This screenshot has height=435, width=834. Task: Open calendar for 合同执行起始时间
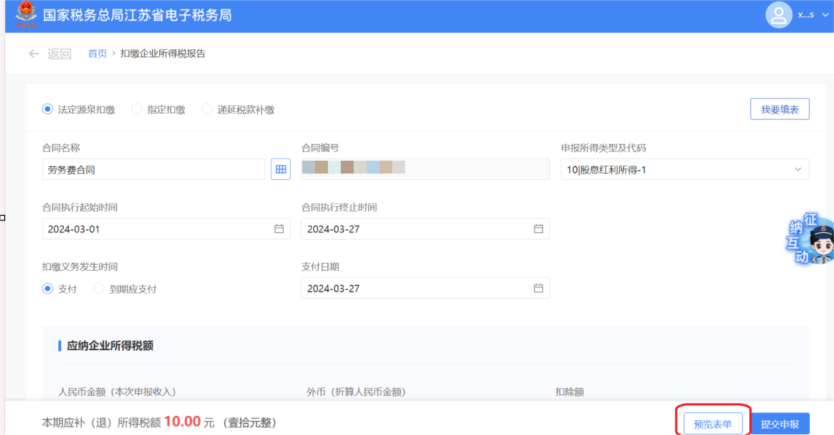tap(279, 229)
